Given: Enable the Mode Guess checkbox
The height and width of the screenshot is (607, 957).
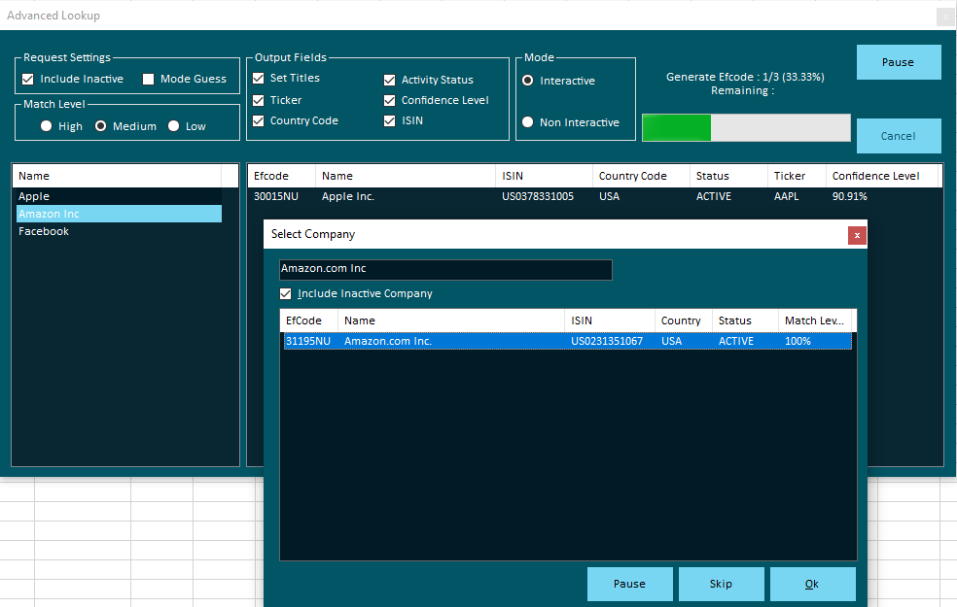Looking at the screenshot, I should pyautogui.click(x=149, y=80).
